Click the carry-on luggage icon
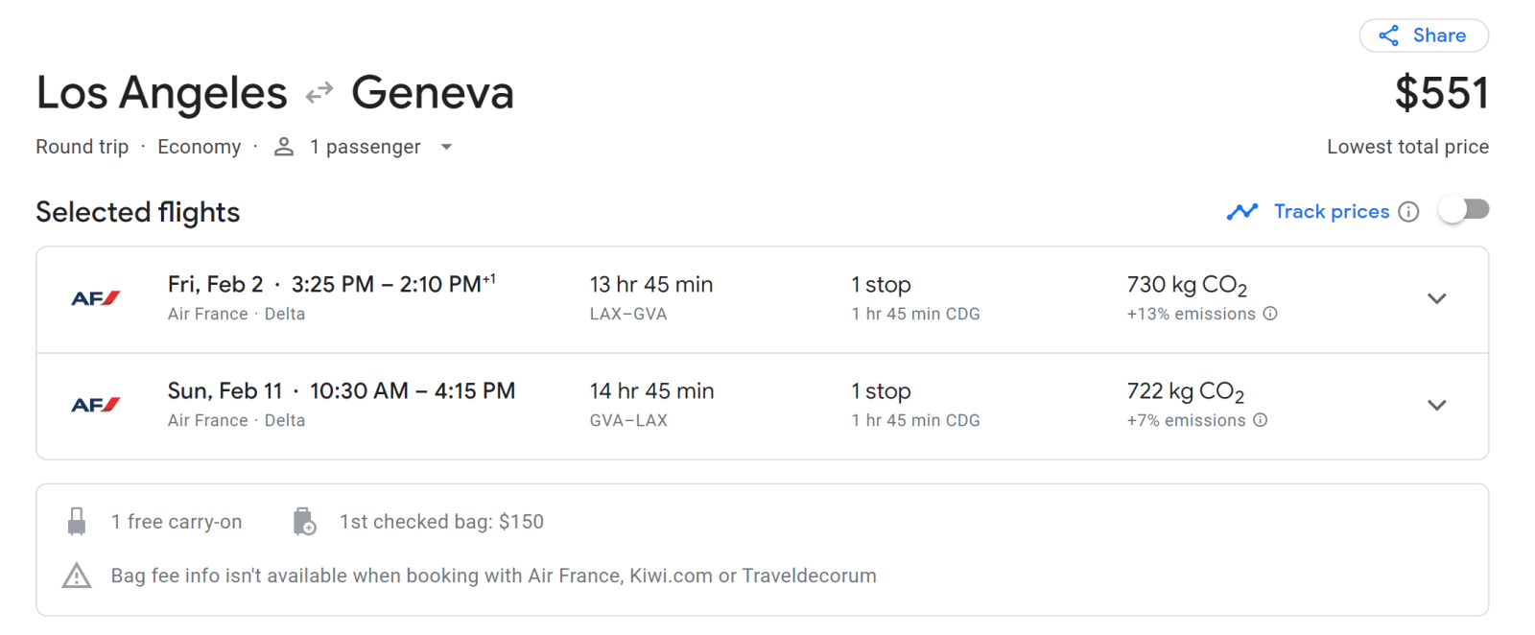 click(77, 522)
